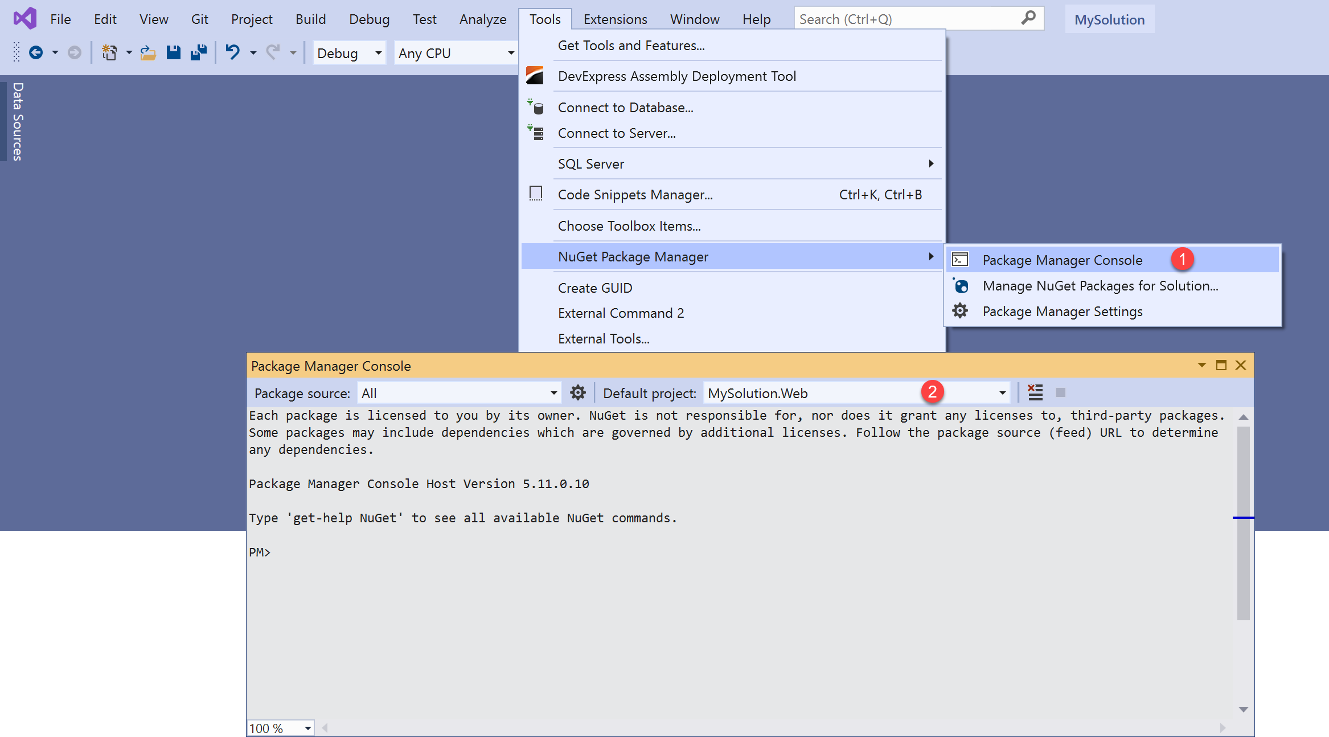Open the Help menu

(756, 19)
